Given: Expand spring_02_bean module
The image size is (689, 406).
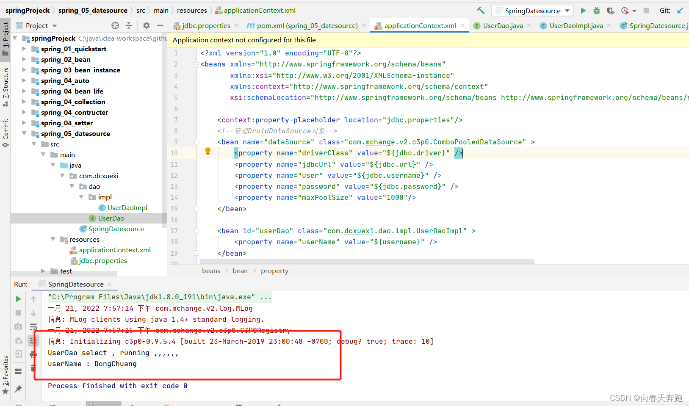Looking at the screenshot, I should click(24, 59).
